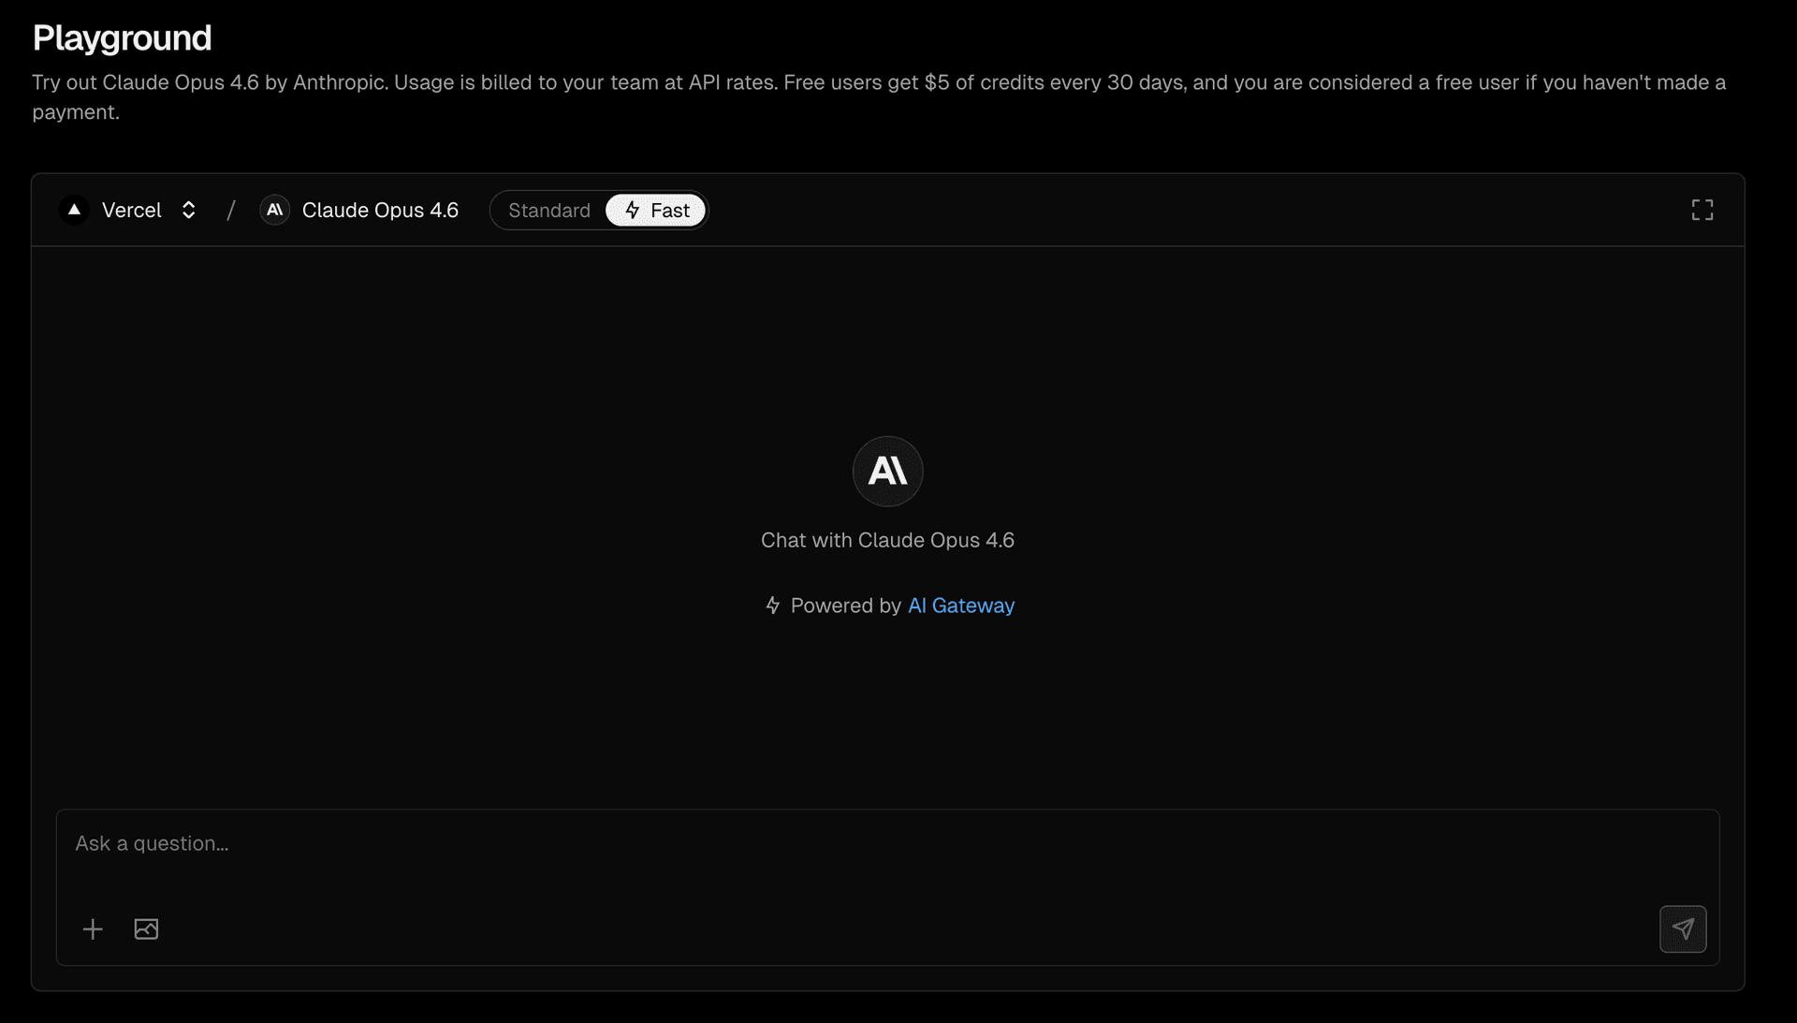Open the Claude Opus 4.6 model selector
This screenshot has width=1797, height=1023.
(380, 210)
